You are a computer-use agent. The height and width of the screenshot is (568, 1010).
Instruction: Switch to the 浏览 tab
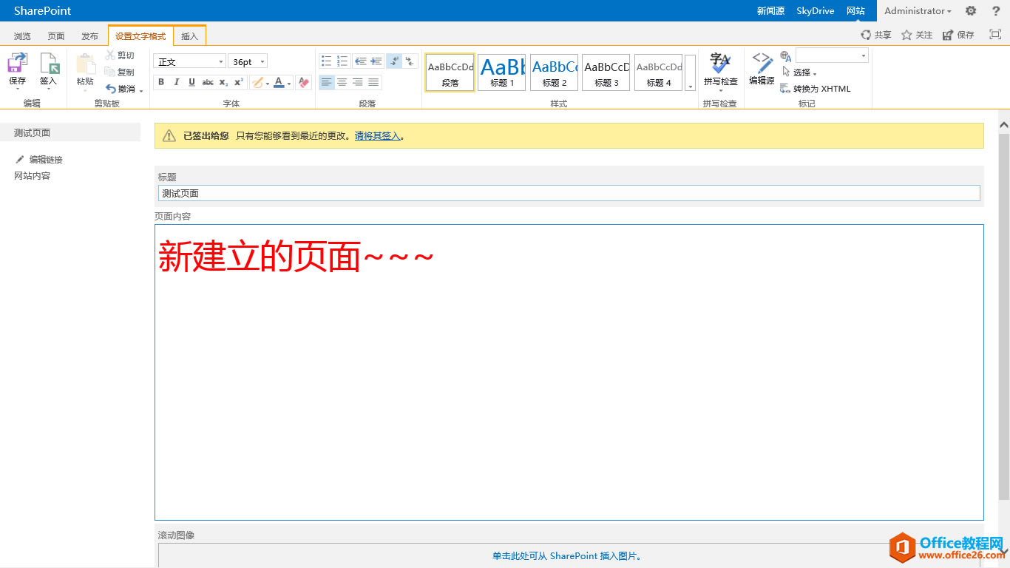point(22,35)
